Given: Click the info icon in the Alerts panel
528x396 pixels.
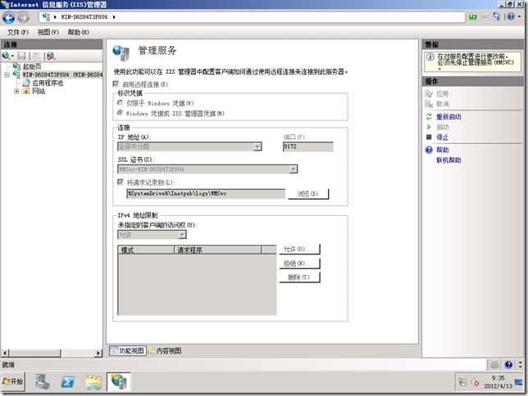Looking at the screenshot, I should (x=430, y=56).
